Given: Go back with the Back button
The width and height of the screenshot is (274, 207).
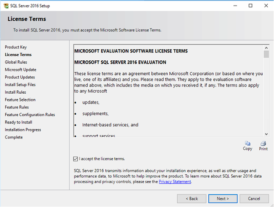Looking at the screenshot, I should (x=192, y=199).
